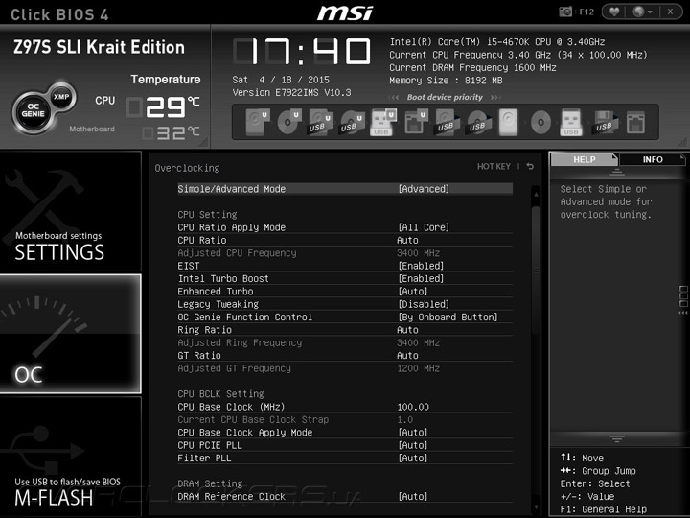Click the Adjusted GT Frequency 1200 MHz row
The width and height of the screenshot is (690, 518).
pyautogui.click(x=345, y=368)
